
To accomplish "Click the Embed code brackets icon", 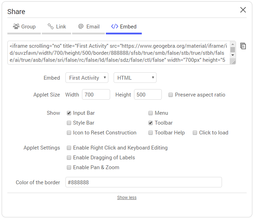I will (x=115, y=26).
